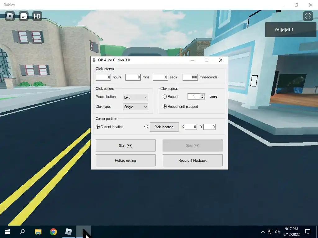Open the Click type dropdown
Viewport: 318px width, 238px height.
(135, 107)
